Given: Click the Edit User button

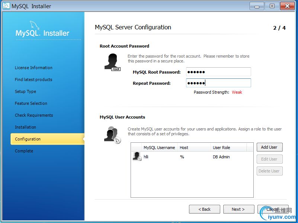Looking at the screenshot, I should (269, 159).
